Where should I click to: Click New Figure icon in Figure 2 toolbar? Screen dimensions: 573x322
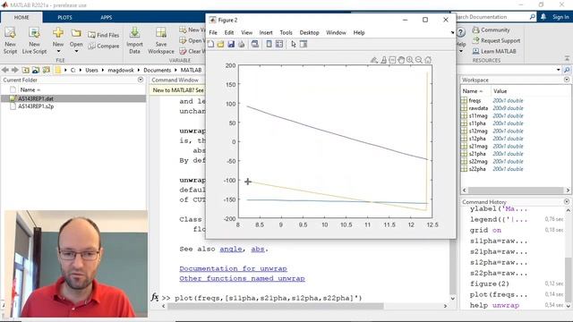point(211,44)
